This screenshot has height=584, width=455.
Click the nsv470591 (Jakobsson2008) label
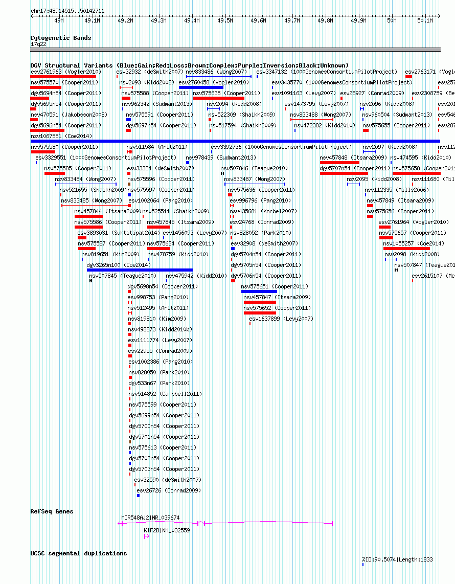coord(69,115)
